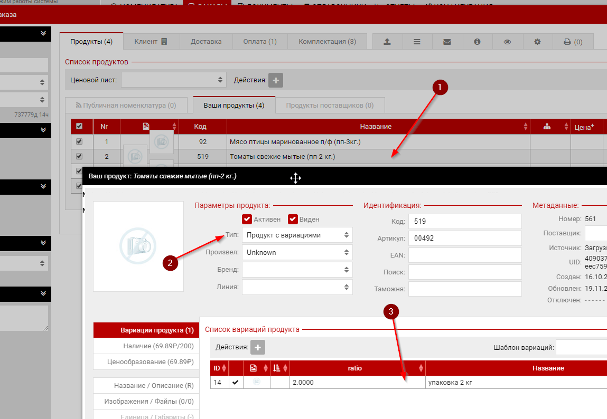Sort by the Название column arrows
This screenshot has height=419, width=607.
[x=525, y=127]
